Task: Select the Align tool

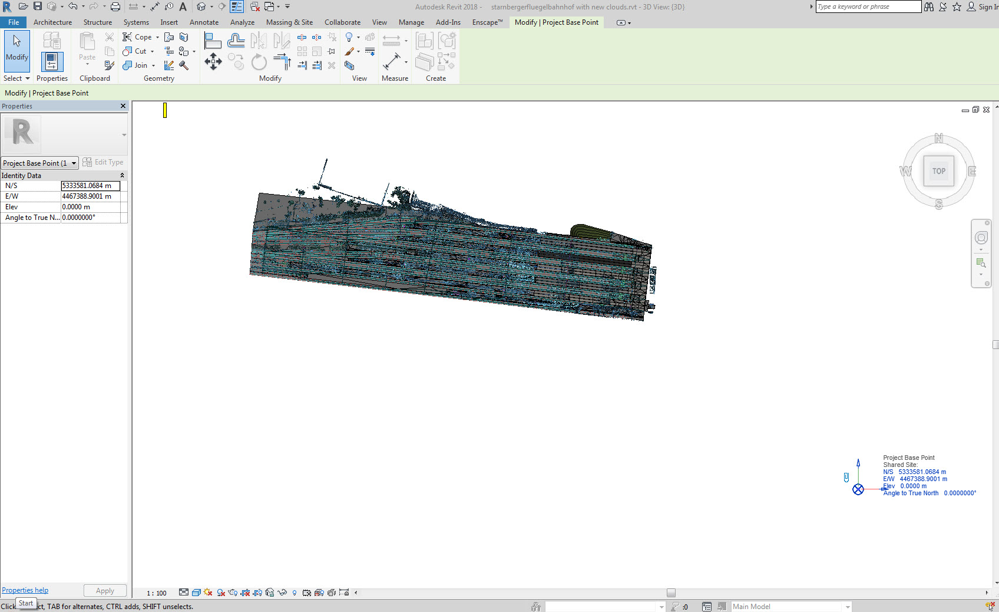Action: pyautogui.click(x=213, y=40)
